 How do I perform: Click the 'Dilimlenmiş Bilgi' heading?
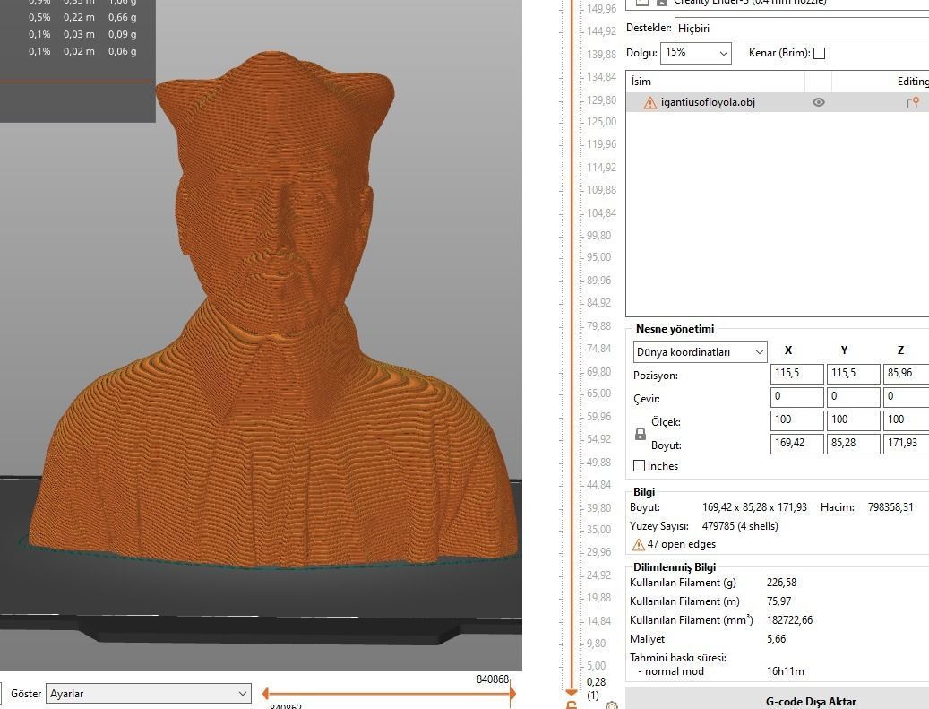coord(675,567)
